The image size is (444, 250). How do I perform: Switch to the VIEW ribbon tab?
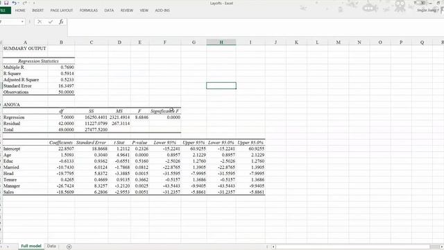144,10
